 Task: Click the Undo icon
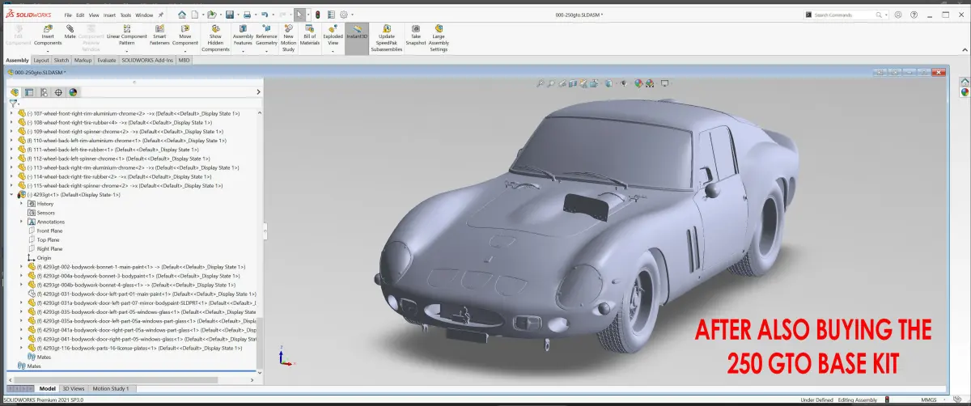(x=266, y=15)
